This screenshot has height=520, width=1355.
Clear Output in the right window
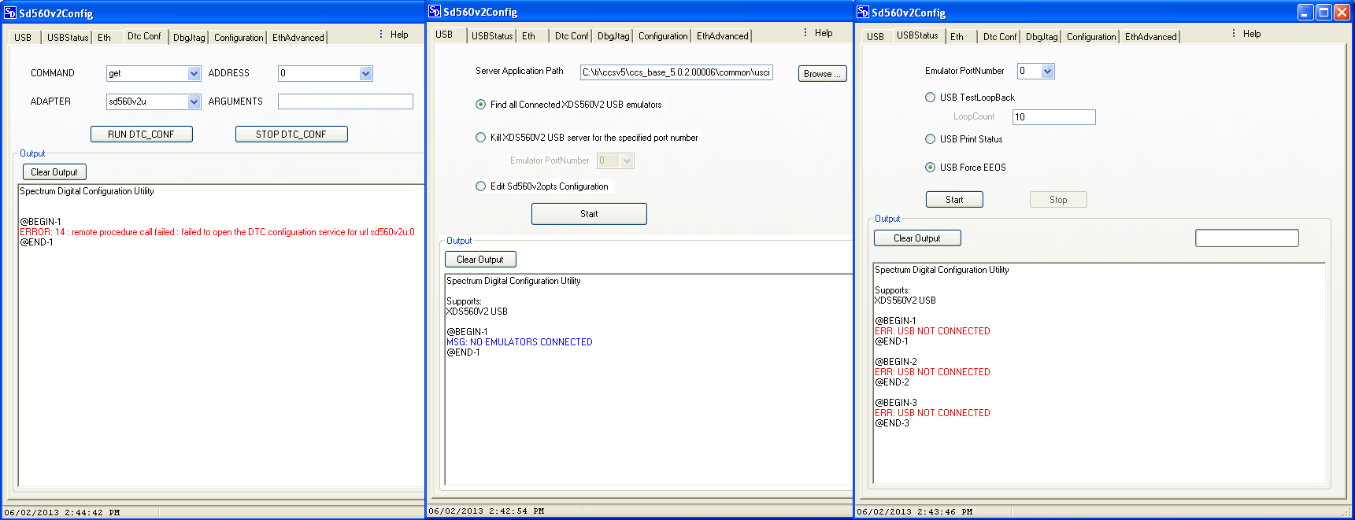coord(917,238)
